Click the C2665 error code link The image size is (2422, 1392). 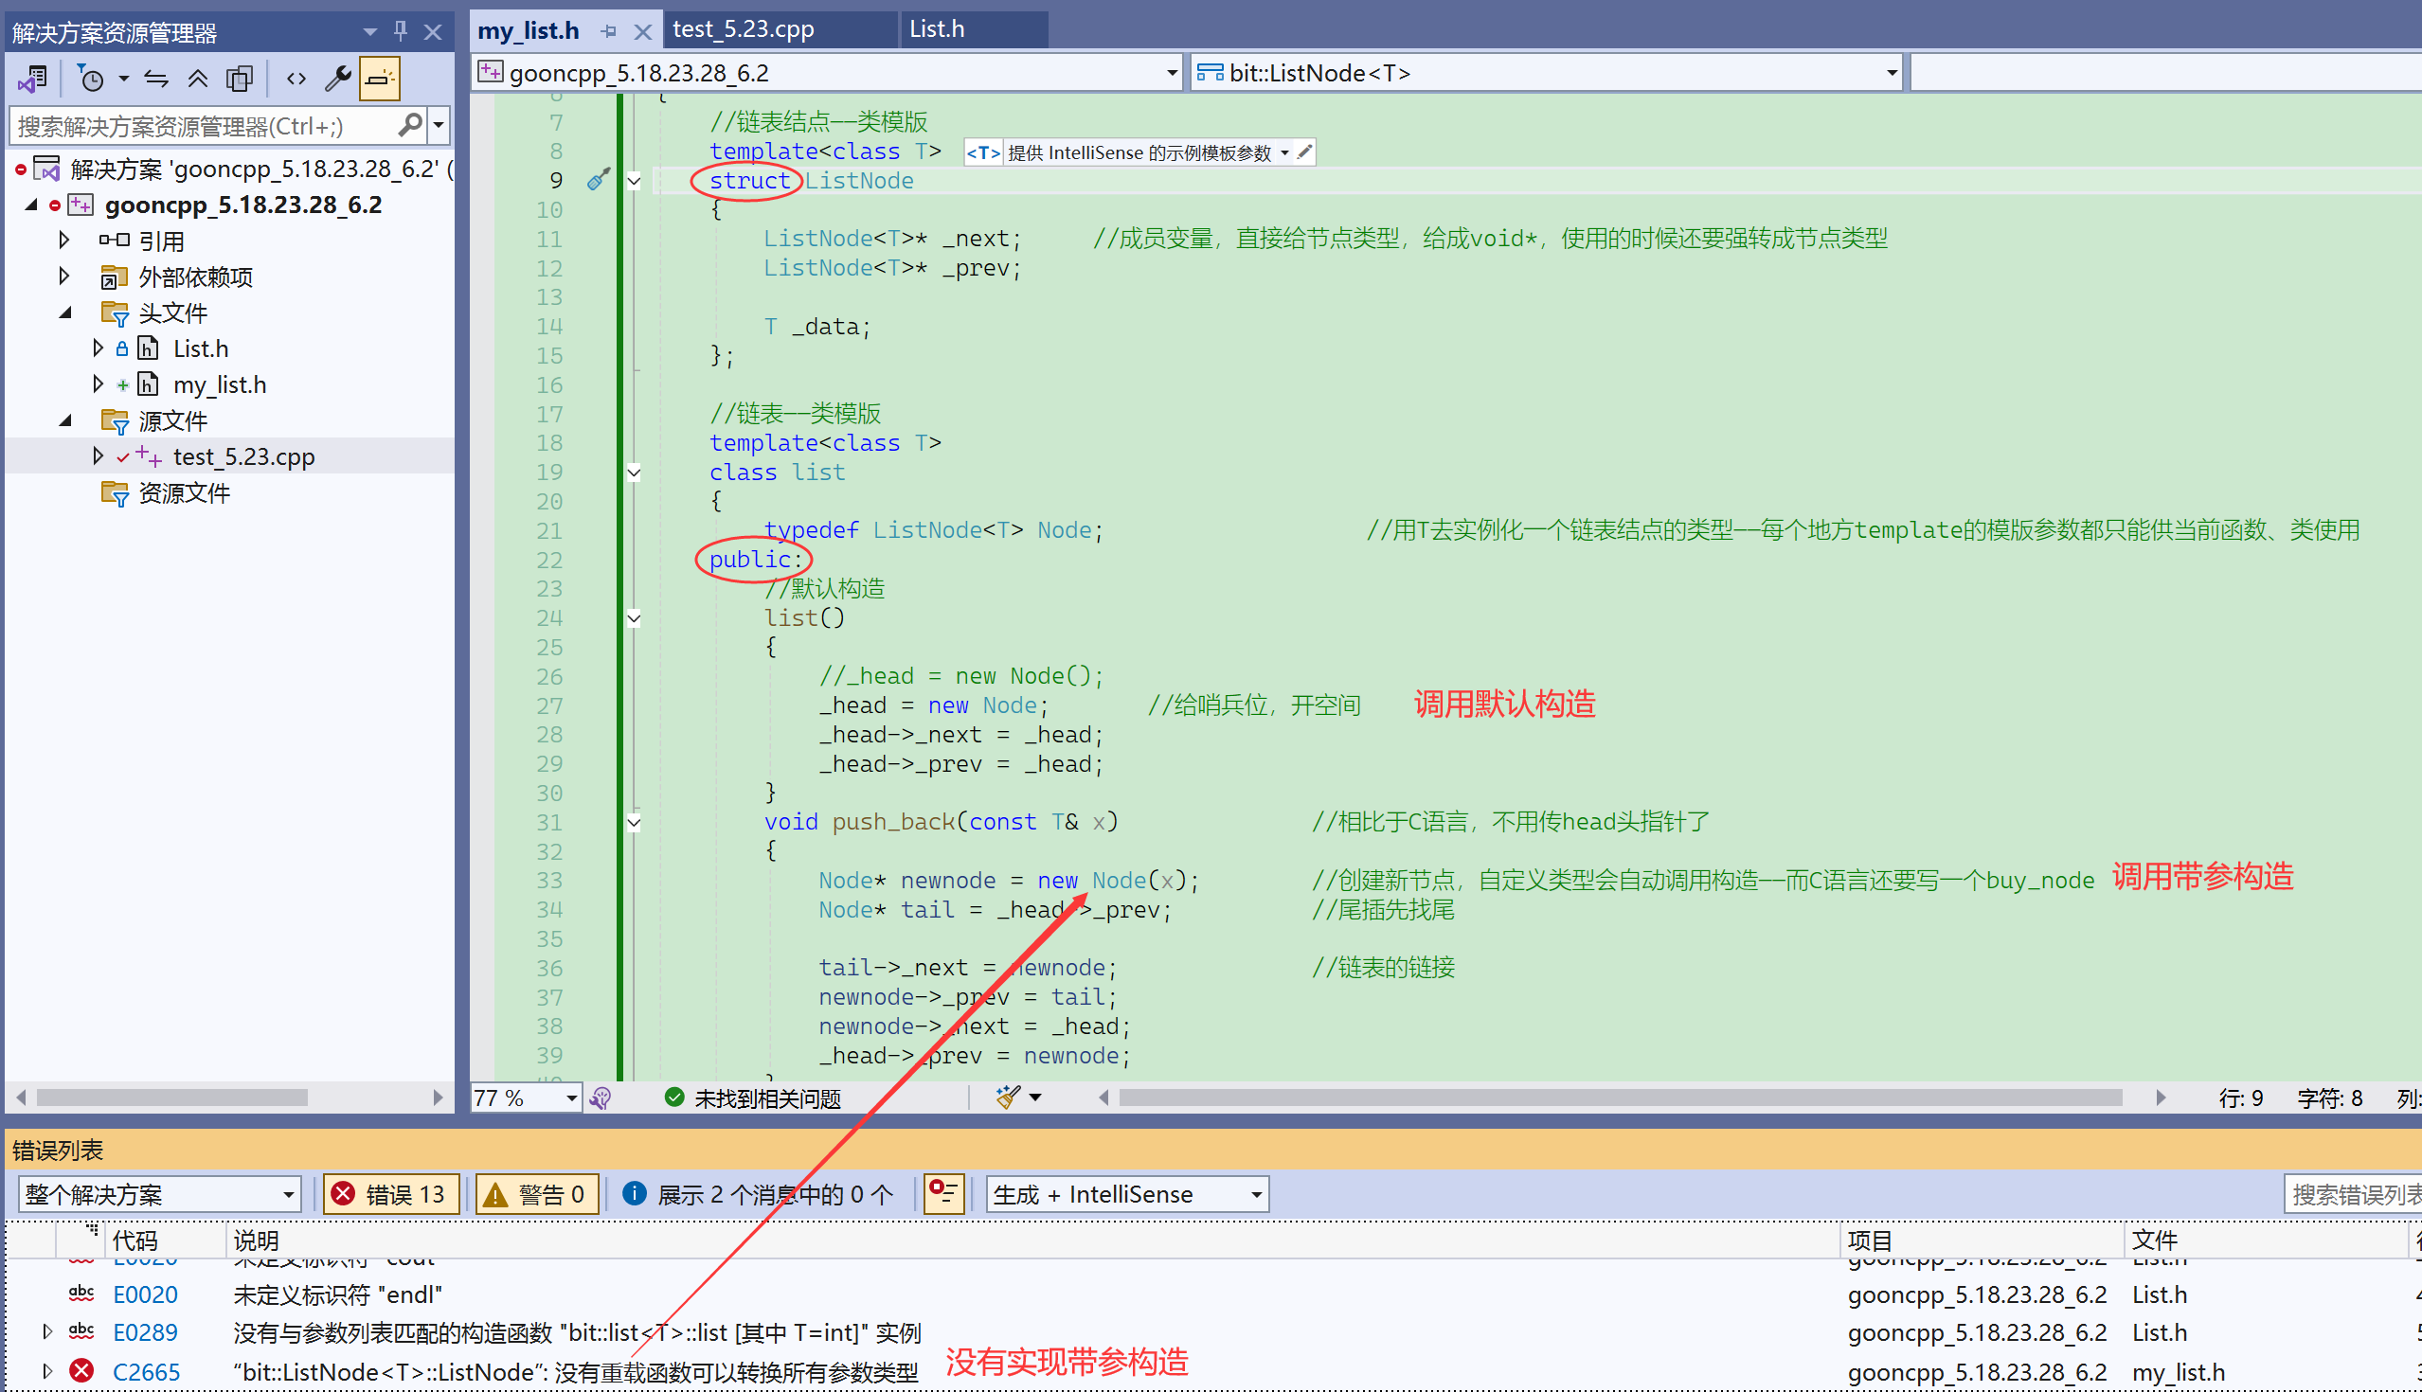(145, 1372)
